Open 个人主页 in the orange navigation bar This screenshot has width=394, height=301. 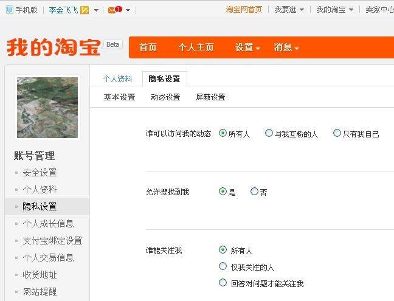(196, 47)
